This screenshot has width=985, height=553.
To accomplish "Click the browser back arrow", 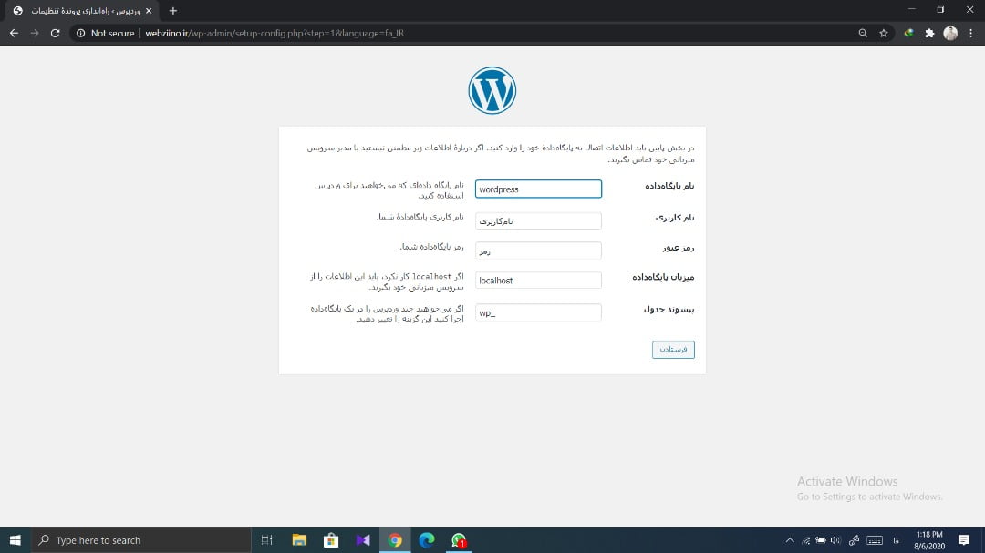I will (x=14, y=34).
